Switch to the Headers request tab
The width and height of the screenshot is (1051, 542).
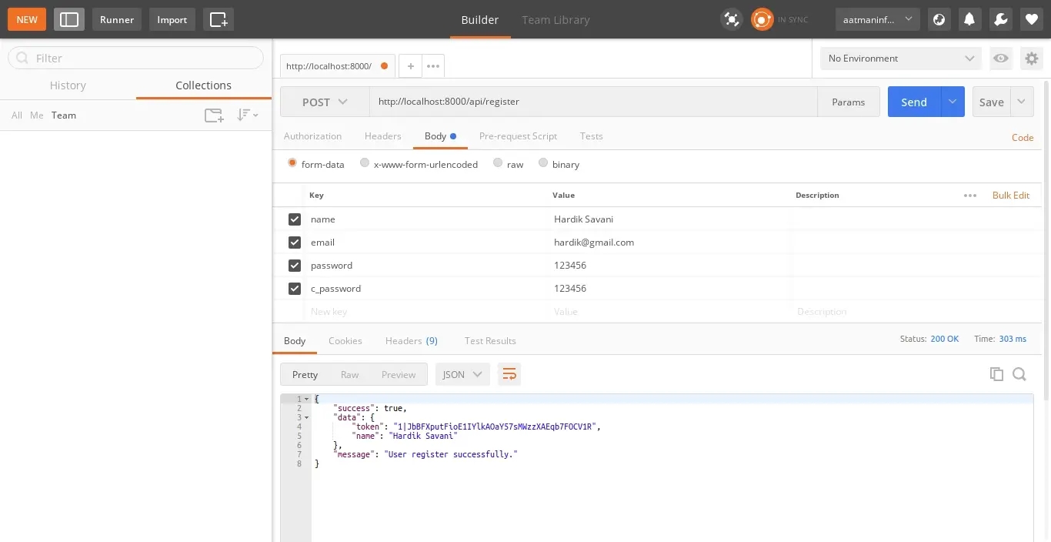(x=382, y=136)
